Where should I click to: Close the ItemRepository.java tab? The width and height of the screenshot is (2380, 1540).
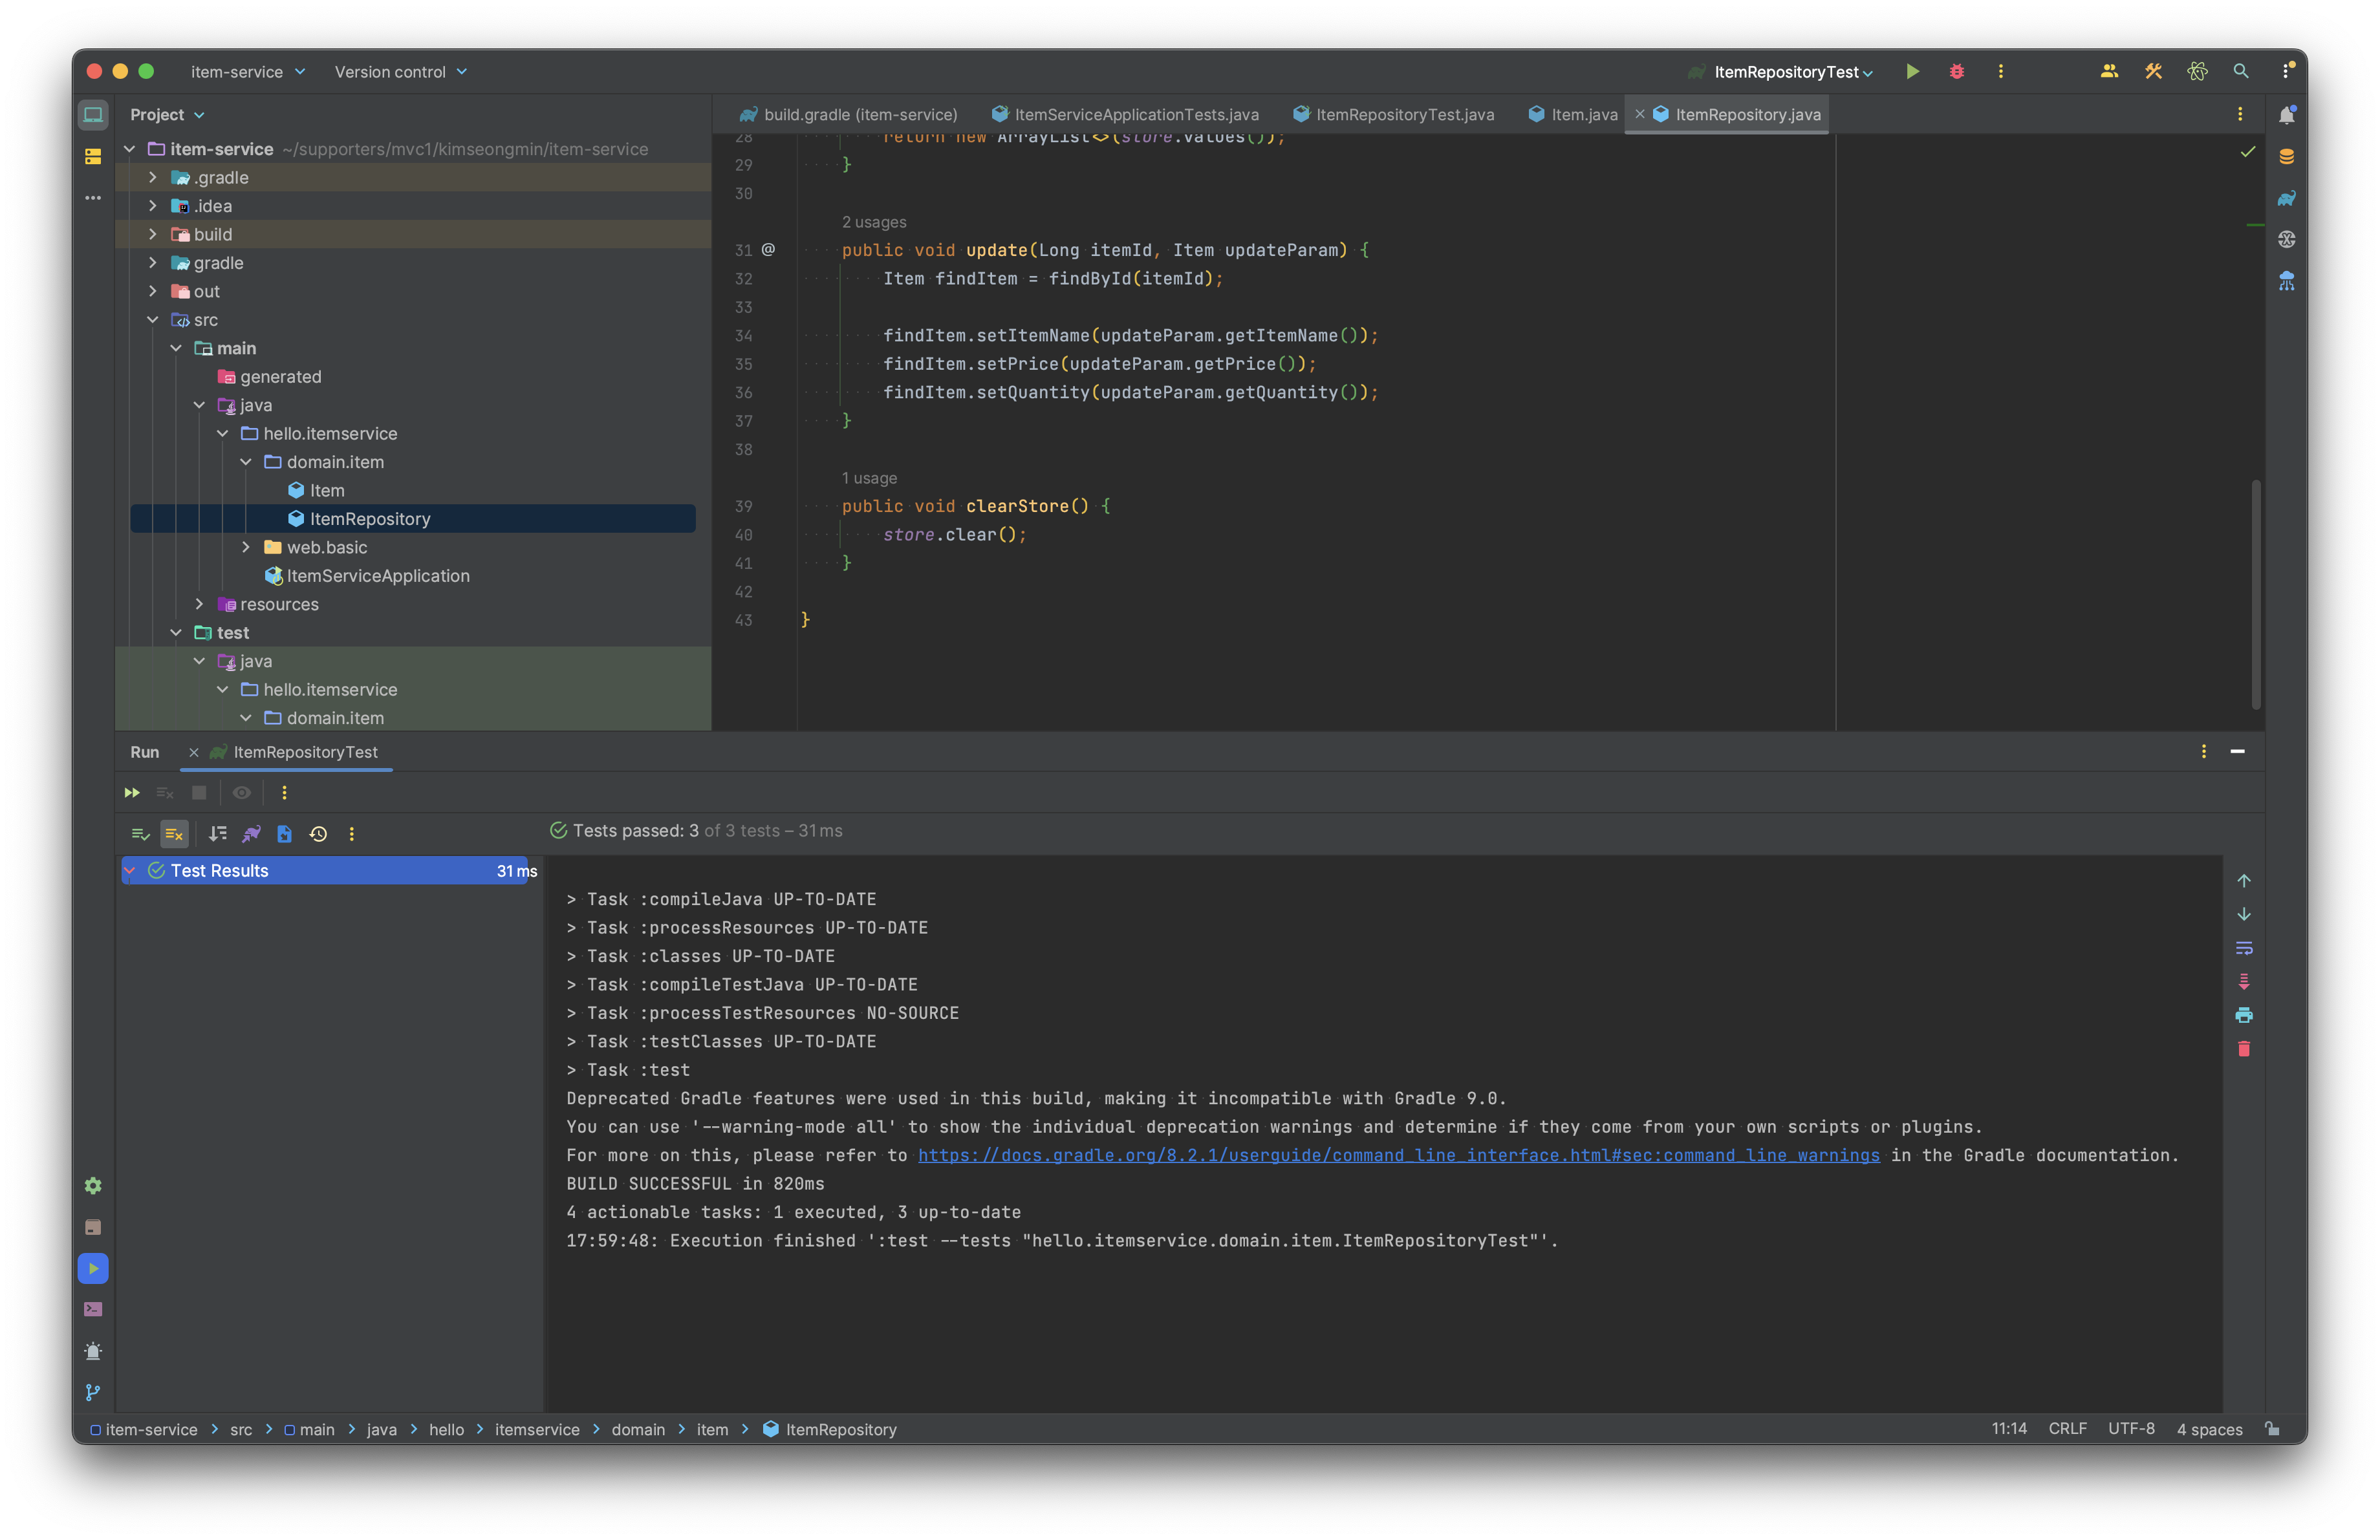pos(1640,115)
